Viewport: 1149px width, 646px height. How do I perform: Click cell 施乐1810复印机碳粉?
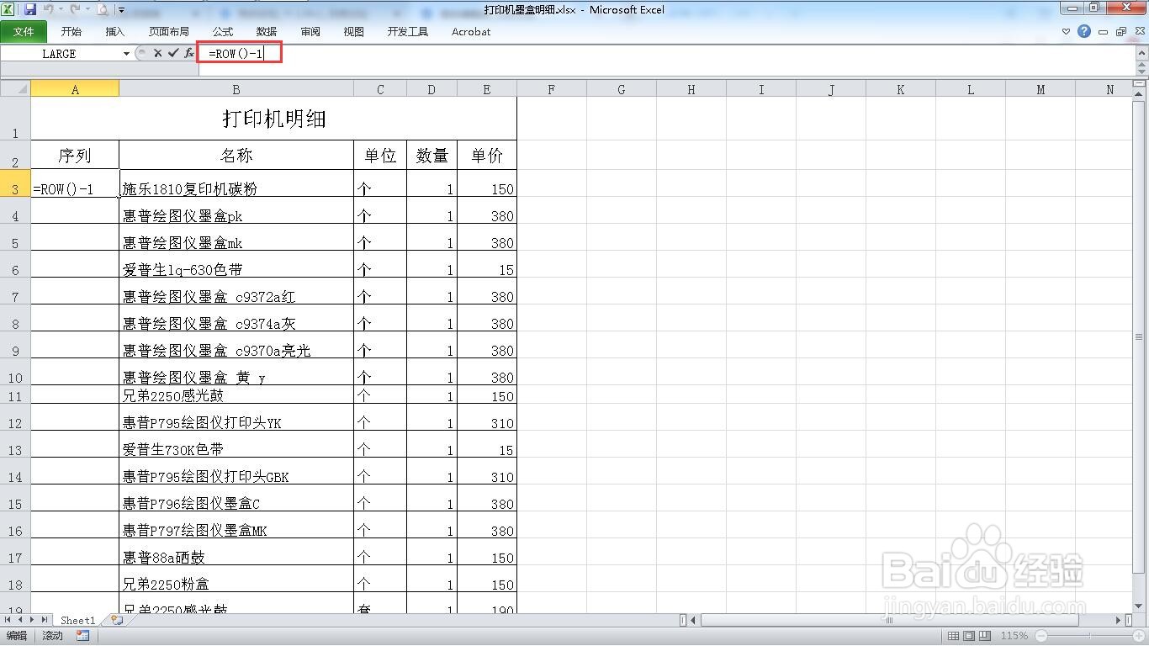tap(236, 183)
